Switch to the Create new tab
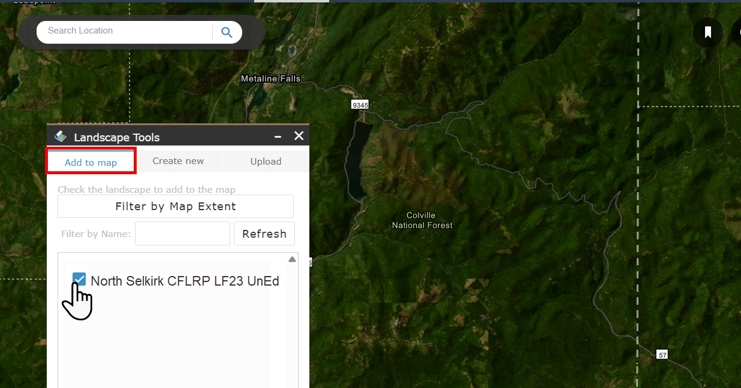This screenshot has height=388, width=741. (x=177, y=161)
